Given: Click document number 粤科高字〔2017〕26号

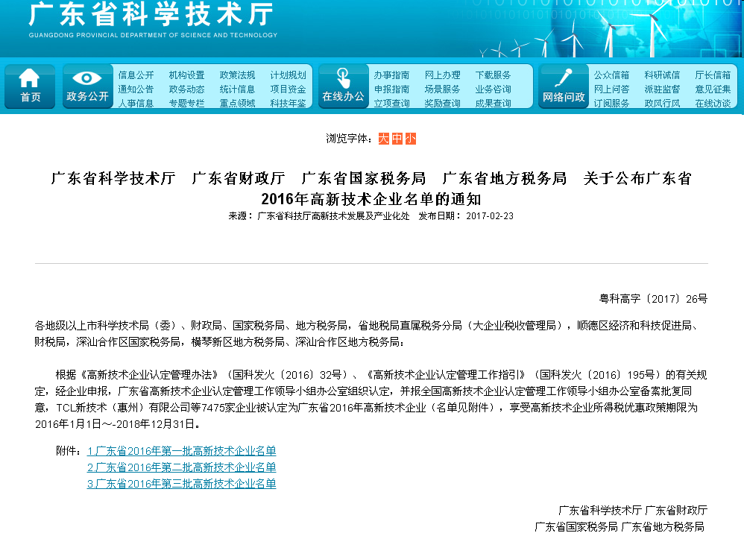Looking at the screenshot, I should 653,299.
